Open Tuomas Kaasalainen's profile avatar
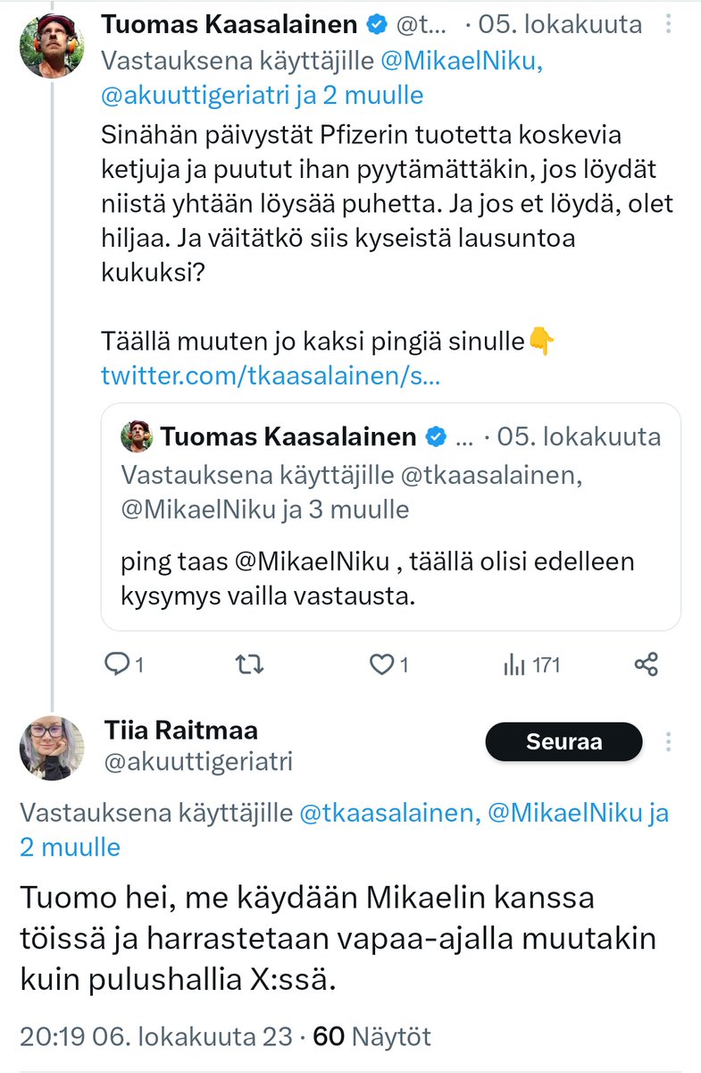This screenshot has height=1073, width=701. click(52, 46)
